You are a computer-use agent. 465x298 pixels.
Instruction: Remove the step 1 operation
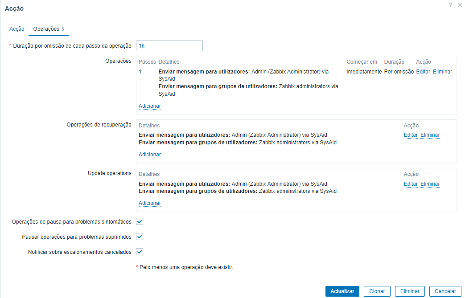pos(442,72)
